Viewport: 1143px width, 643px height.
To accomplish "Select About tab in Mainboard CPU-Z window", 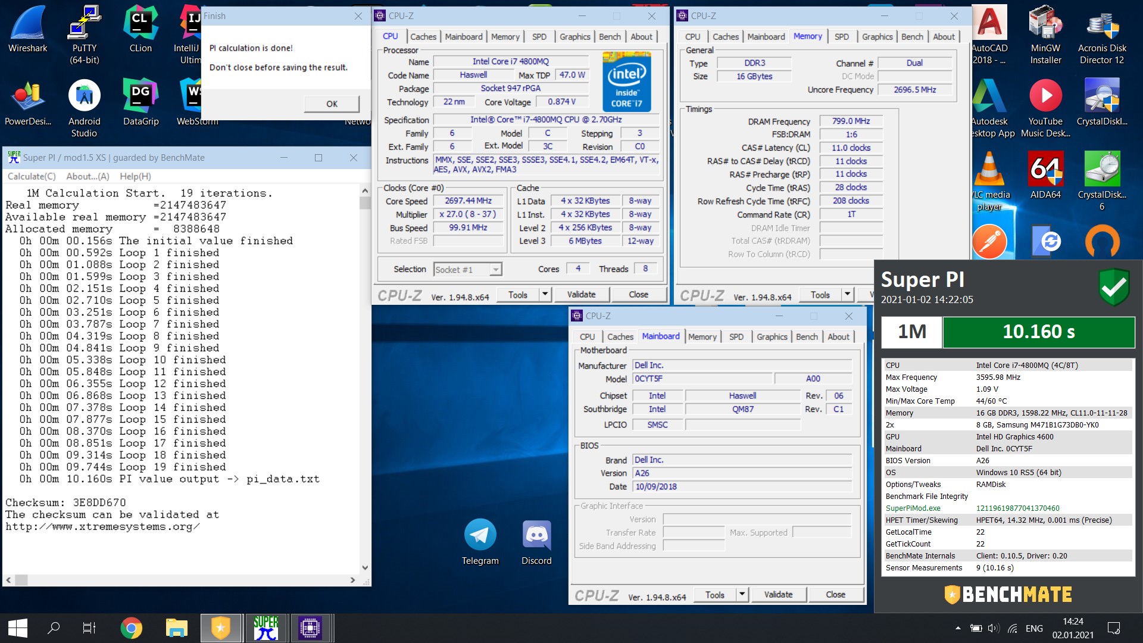I will coord(838,337).
